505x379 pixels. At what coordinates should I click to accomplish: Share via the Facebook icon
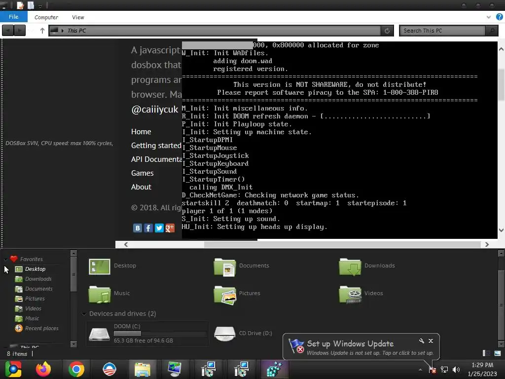[148, 228]
